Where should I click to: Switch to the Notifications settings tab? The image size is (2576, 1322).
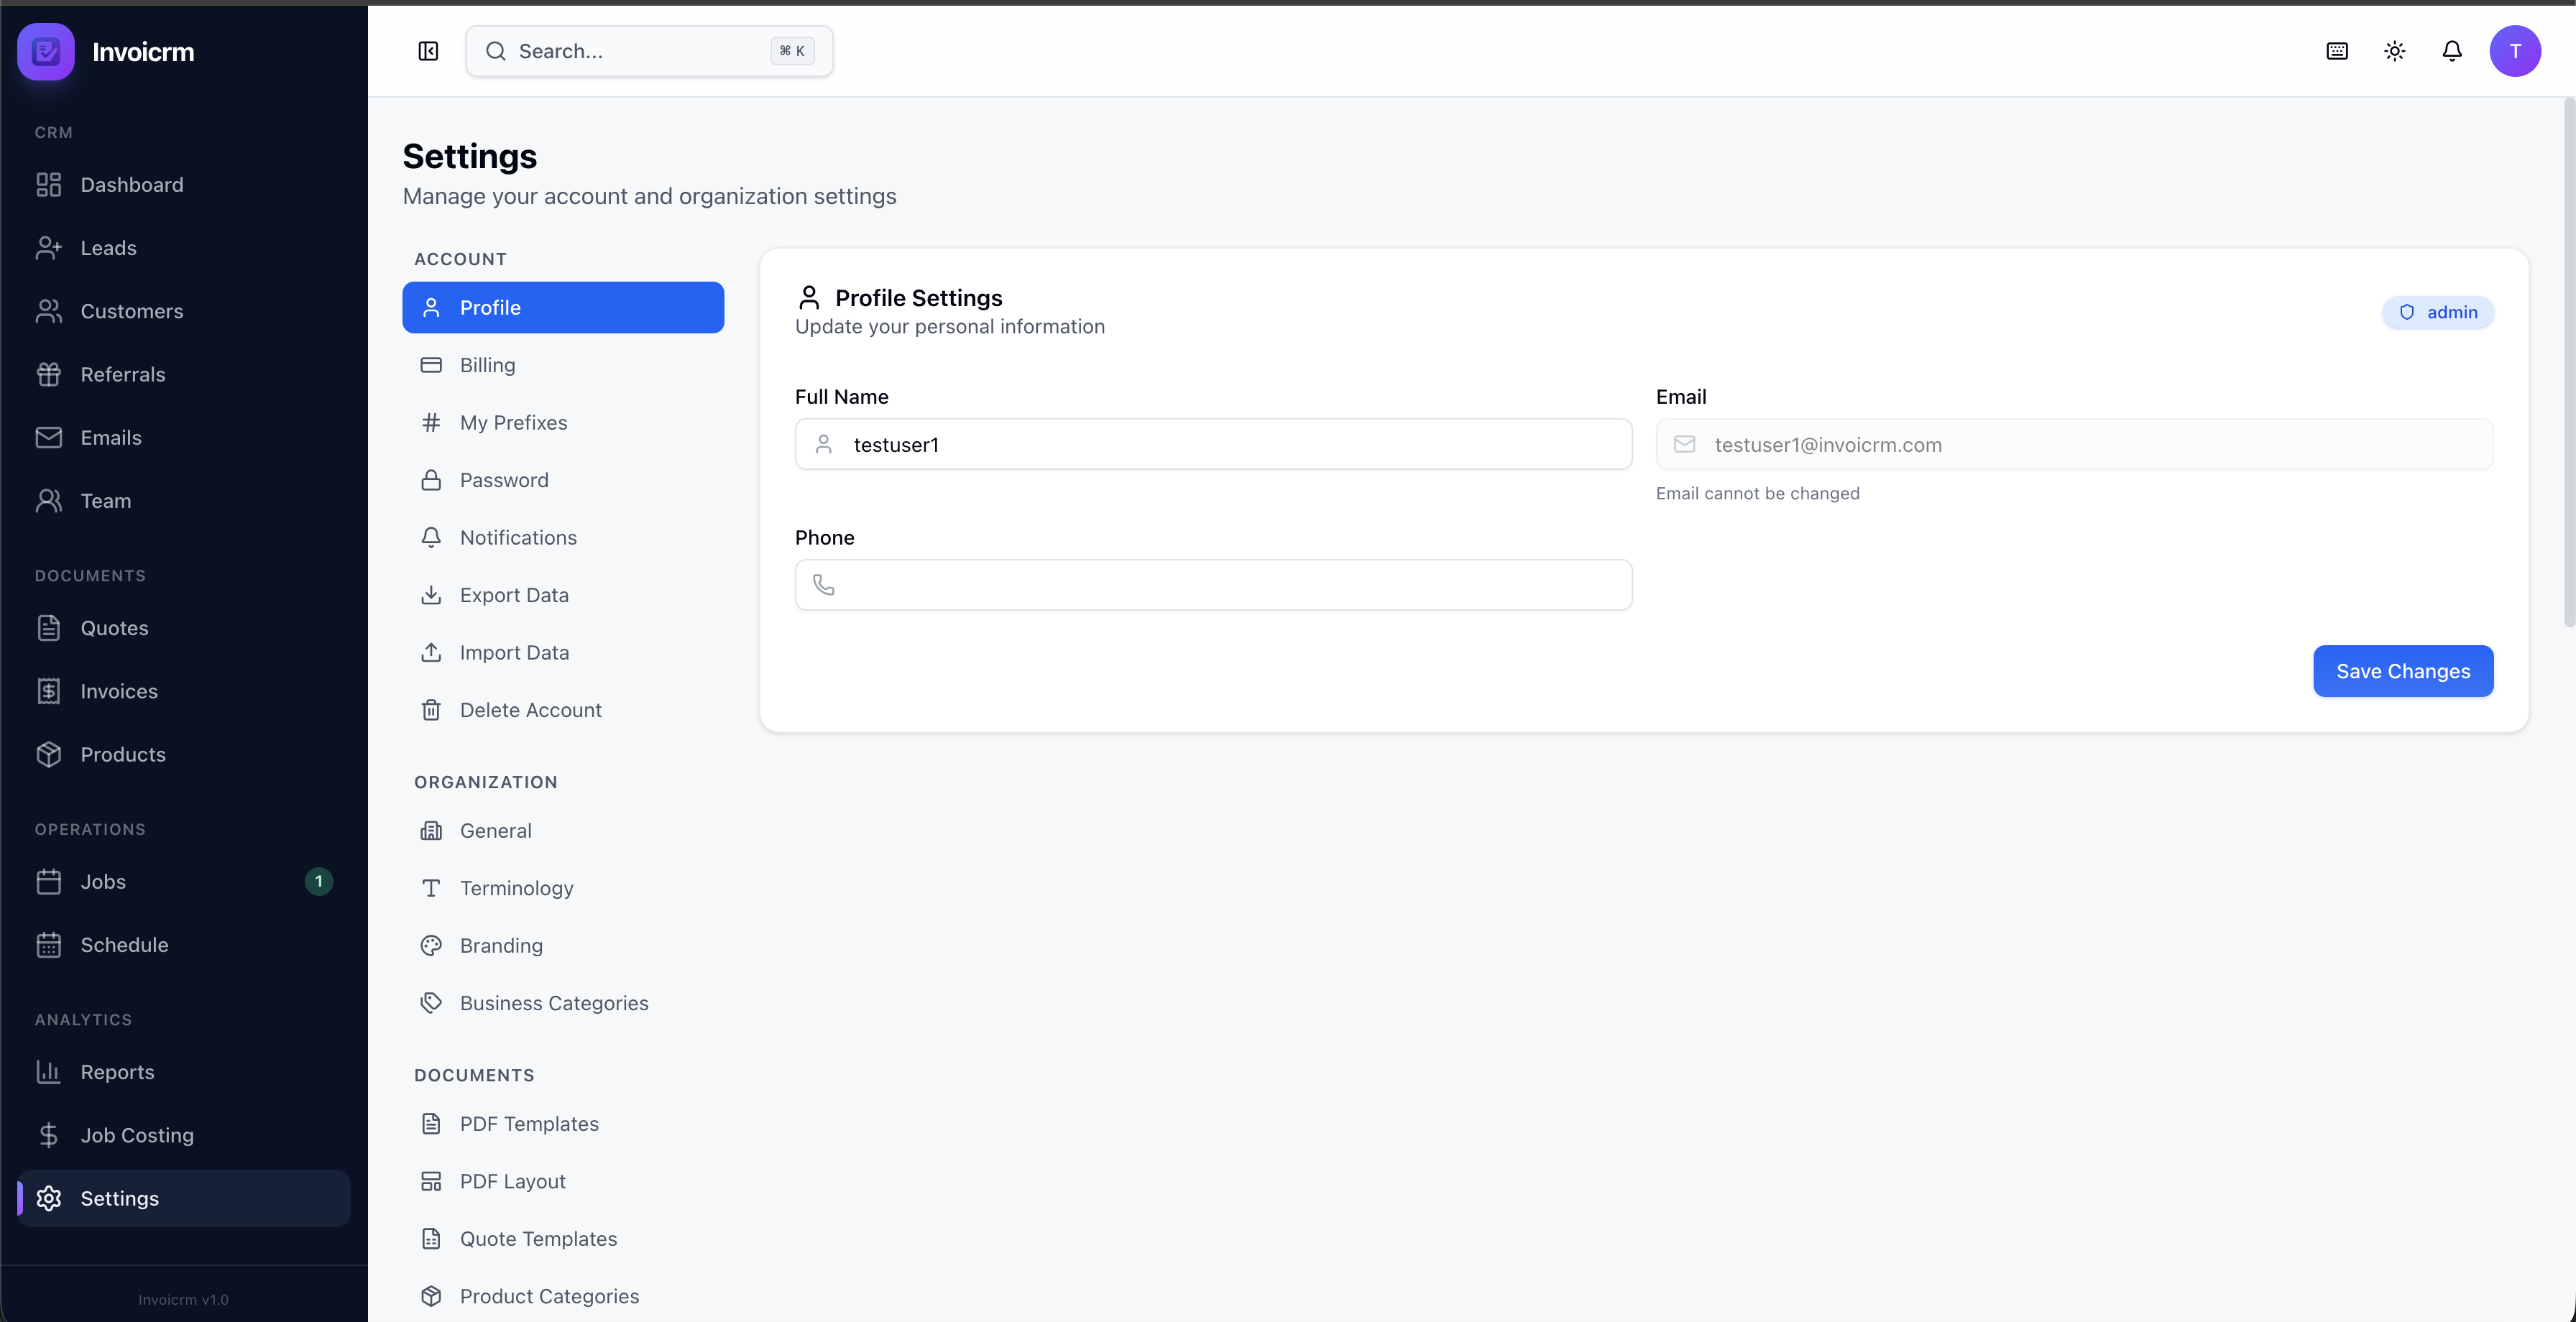[x=518, y=537]
